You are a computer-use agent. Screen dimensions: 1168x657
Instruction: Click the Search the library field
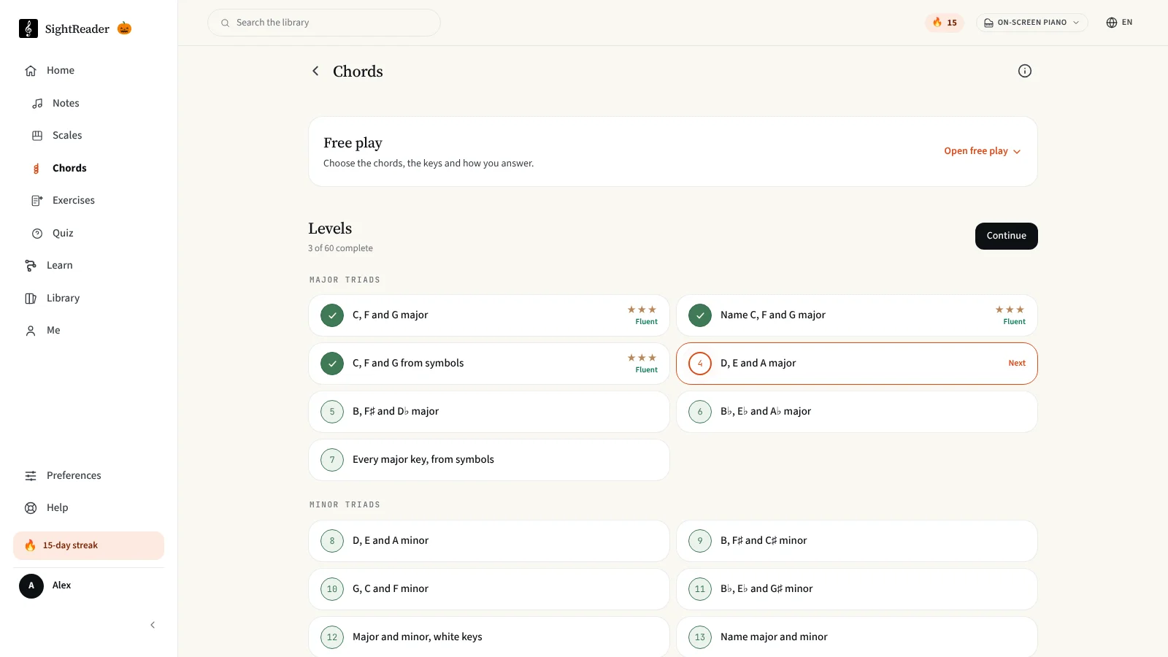pyautogui.click(x=324, y=23)
